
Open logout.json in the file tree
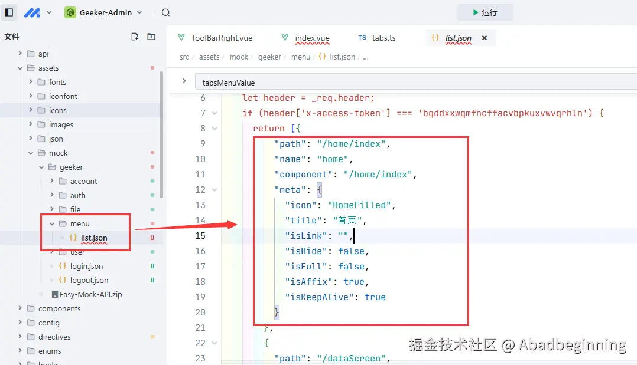(x=89, y=280)
